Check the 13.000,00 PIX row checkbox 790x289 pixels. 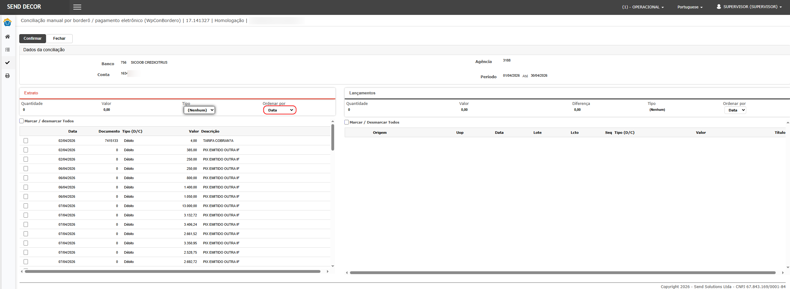tap(26, 206)
